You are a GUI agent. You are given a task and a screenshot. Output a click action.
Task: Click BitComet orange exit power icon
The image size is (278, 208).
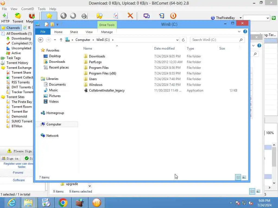173,16
